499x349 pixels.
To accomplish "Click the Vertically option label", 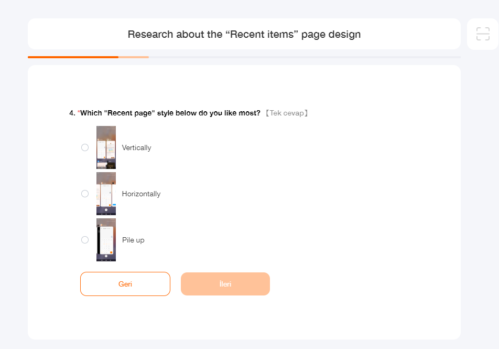I will [136, 148].
